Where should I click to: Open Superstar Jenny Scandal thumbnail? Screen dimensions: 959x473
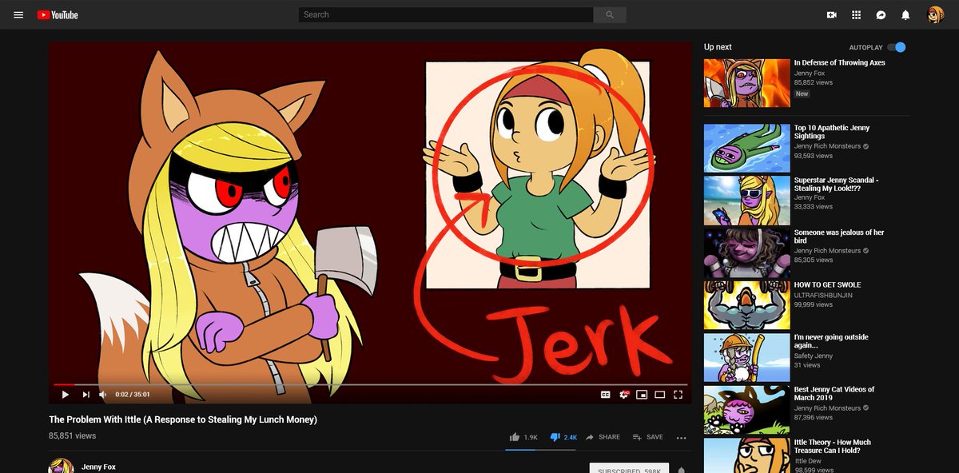tap(746, 200)
